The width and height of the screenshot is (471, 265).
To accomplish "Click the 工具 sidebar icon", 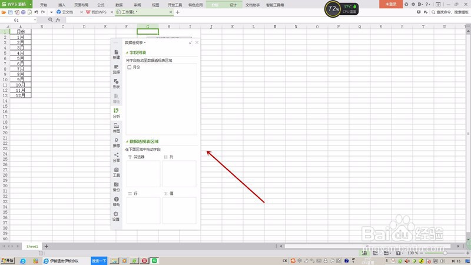I will (x=116, y=172).
